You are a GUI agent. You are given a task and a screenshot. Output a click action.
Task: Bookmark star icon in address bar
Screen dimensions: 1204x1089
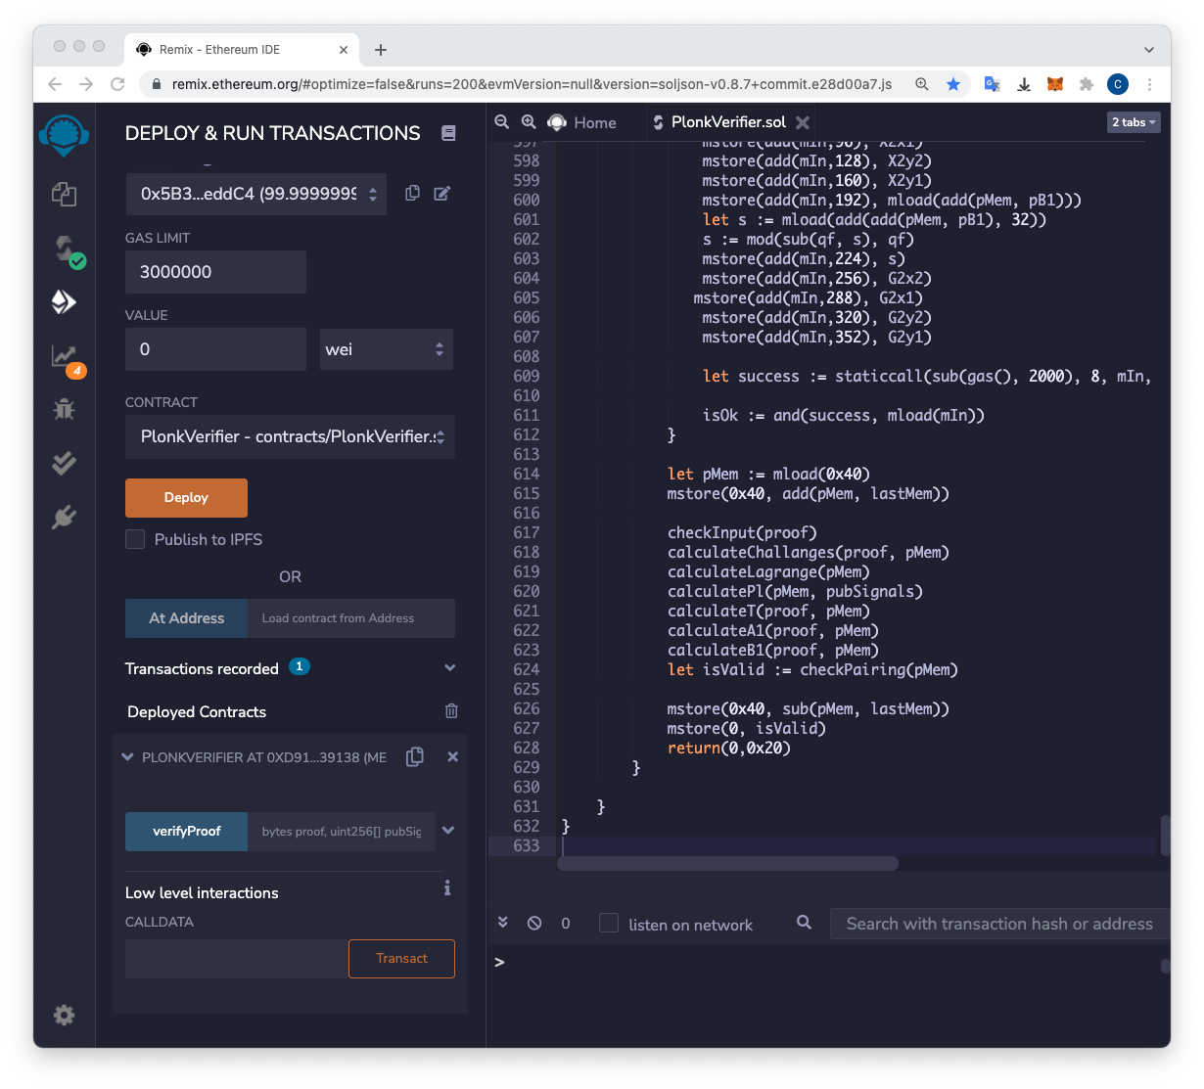click(953, 84)
